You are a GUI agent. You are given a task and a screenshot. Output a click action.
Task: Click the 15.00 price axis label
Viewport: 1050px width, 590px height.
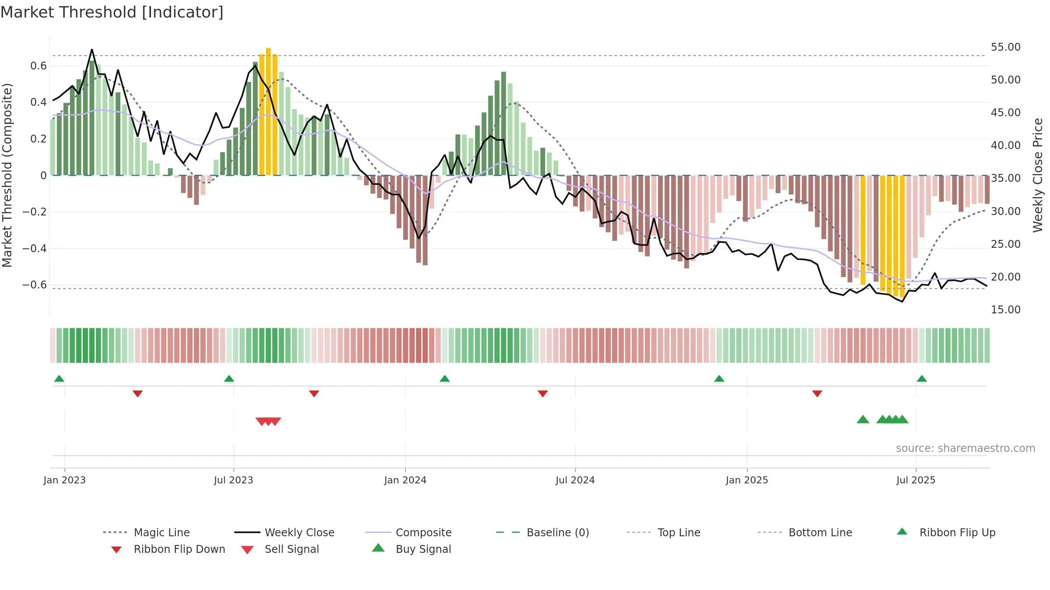(1005, 309)
